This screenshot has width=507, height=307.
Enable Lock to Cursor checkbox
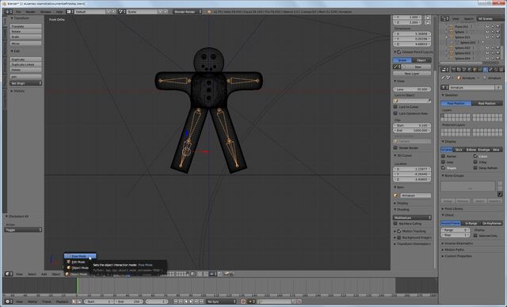click(x=395, y=106)
